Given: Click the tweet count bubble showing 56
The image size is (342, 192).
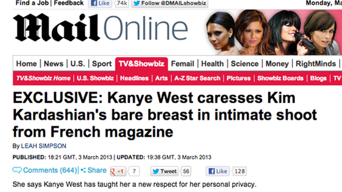Looking at the screenshot, I should point(186,171).
